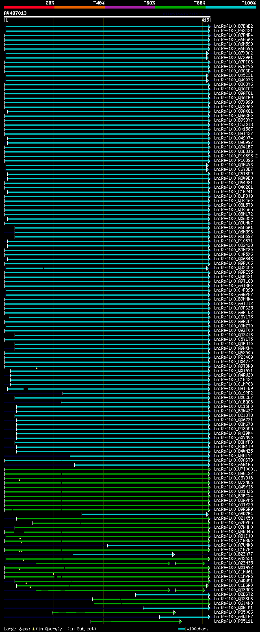Image resolution: width=260 pixels, height=632 pixels.
Task: Select label UniRef100_Q8L5T3
Action: [x=233, y=205]
